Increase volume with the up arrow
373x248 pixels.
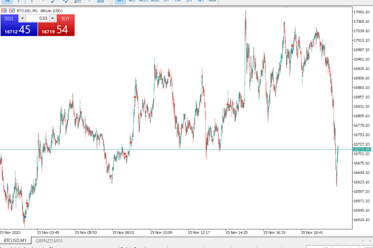[x=53, y=19]
